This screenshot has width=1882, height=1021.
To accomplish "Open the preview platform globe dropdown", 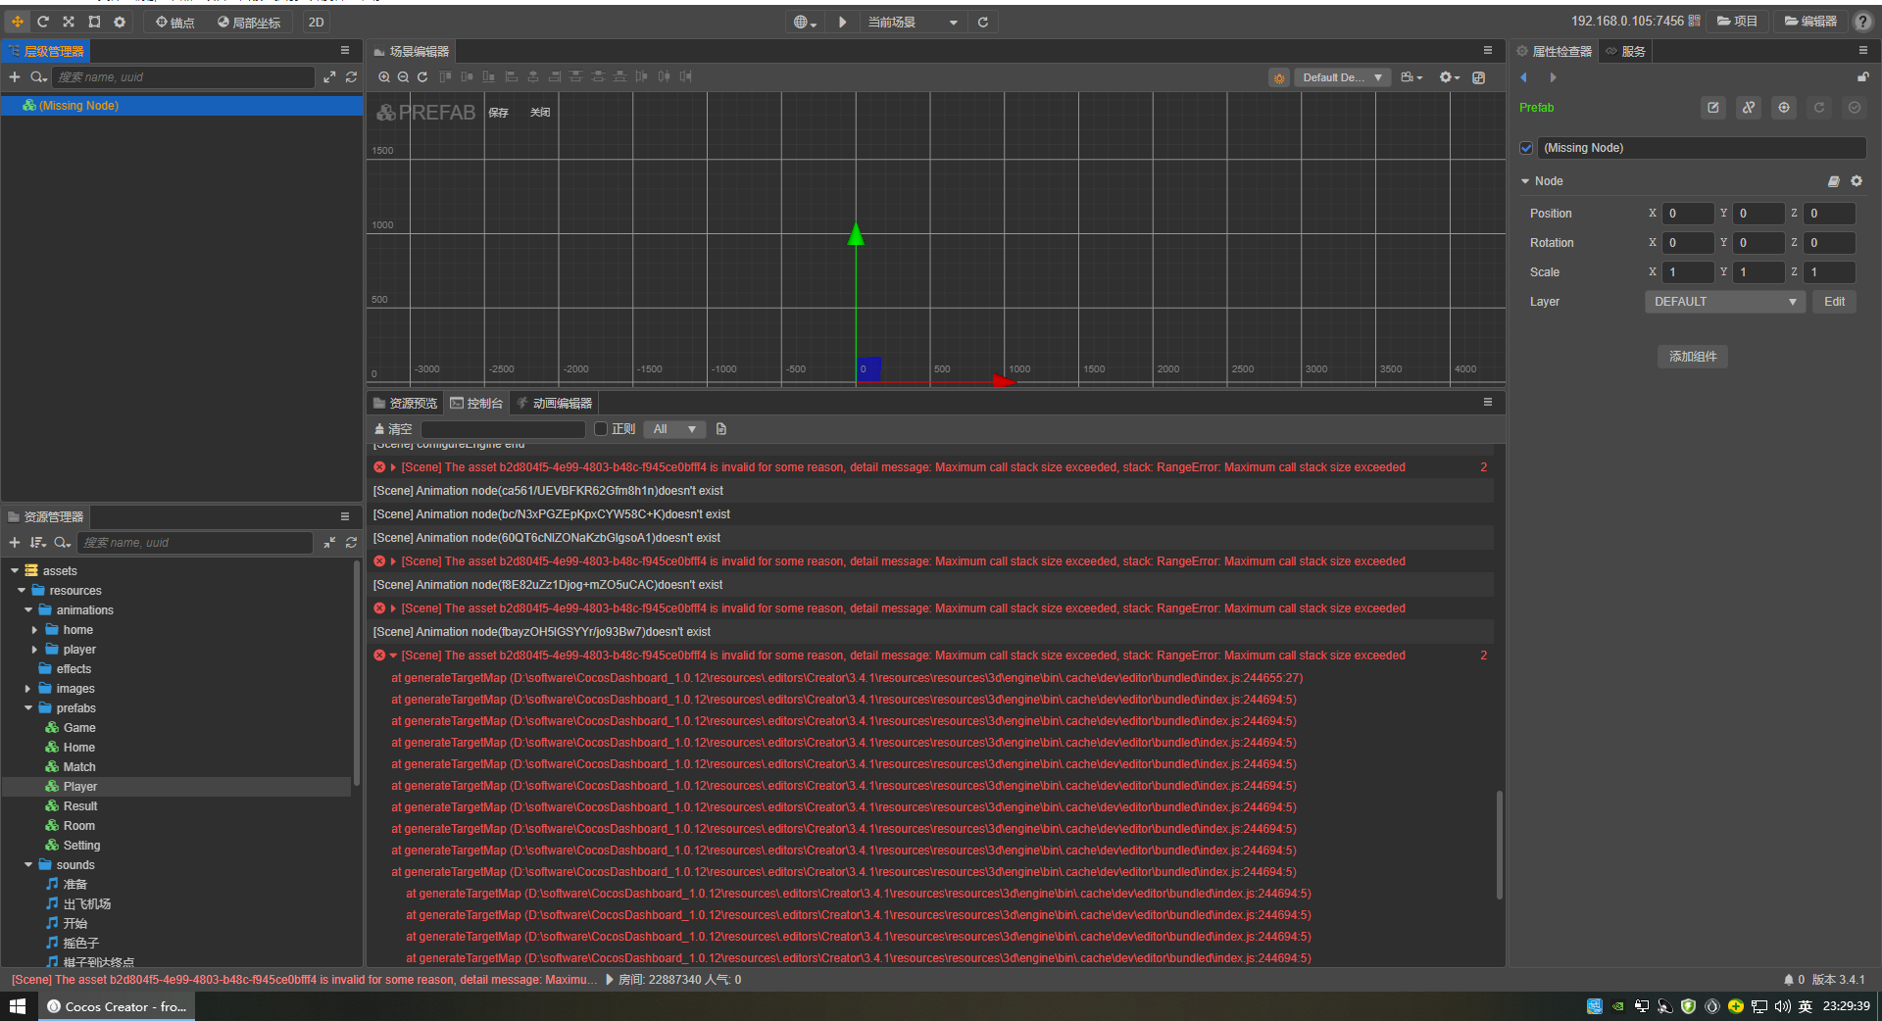I will [805, 22].
